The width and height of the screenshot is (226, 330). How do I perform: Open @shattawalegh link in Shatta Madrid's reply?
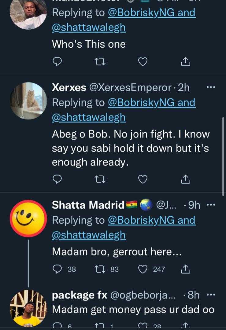[x=89, y=235]
